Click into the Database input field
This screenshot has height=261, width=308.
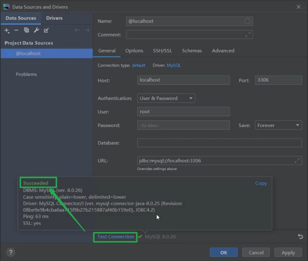(x=219, y=143)
